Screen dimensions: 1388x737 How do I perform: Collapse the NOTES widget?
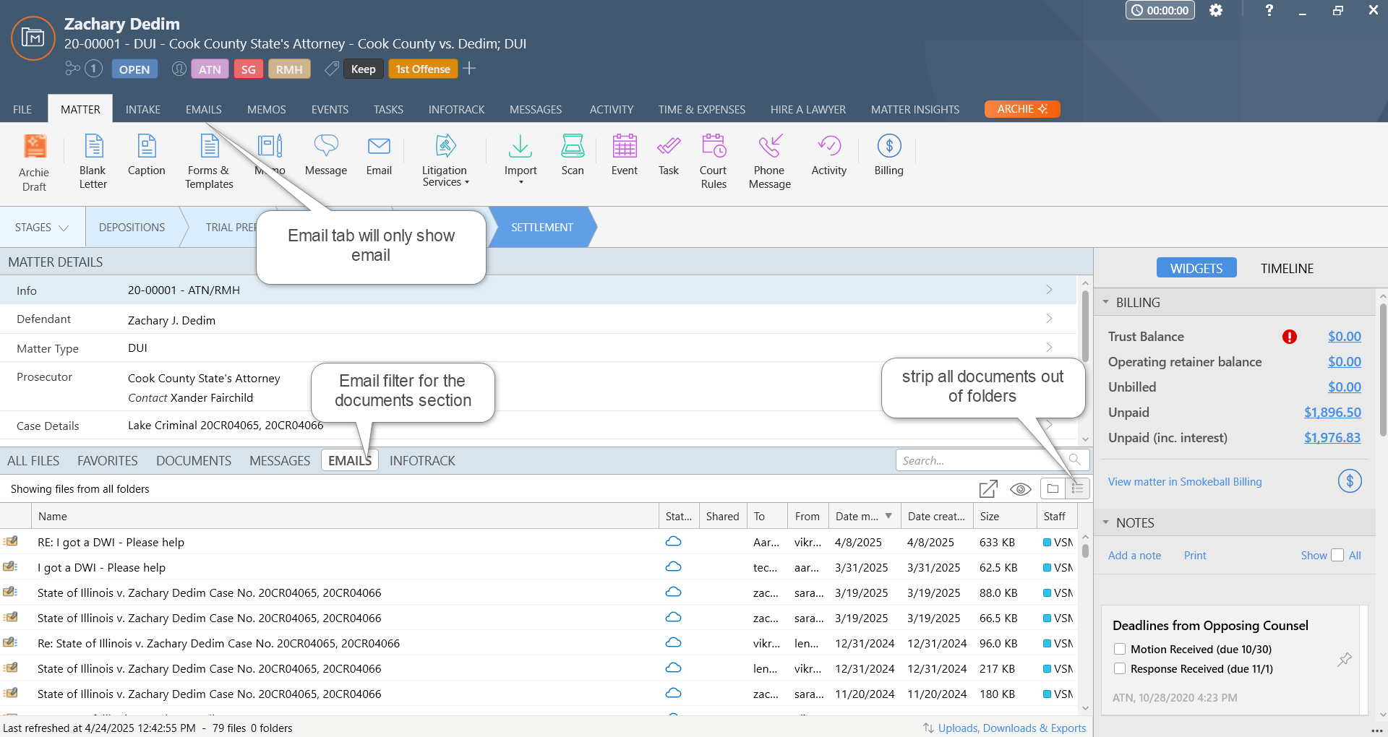pos(1105,522)
